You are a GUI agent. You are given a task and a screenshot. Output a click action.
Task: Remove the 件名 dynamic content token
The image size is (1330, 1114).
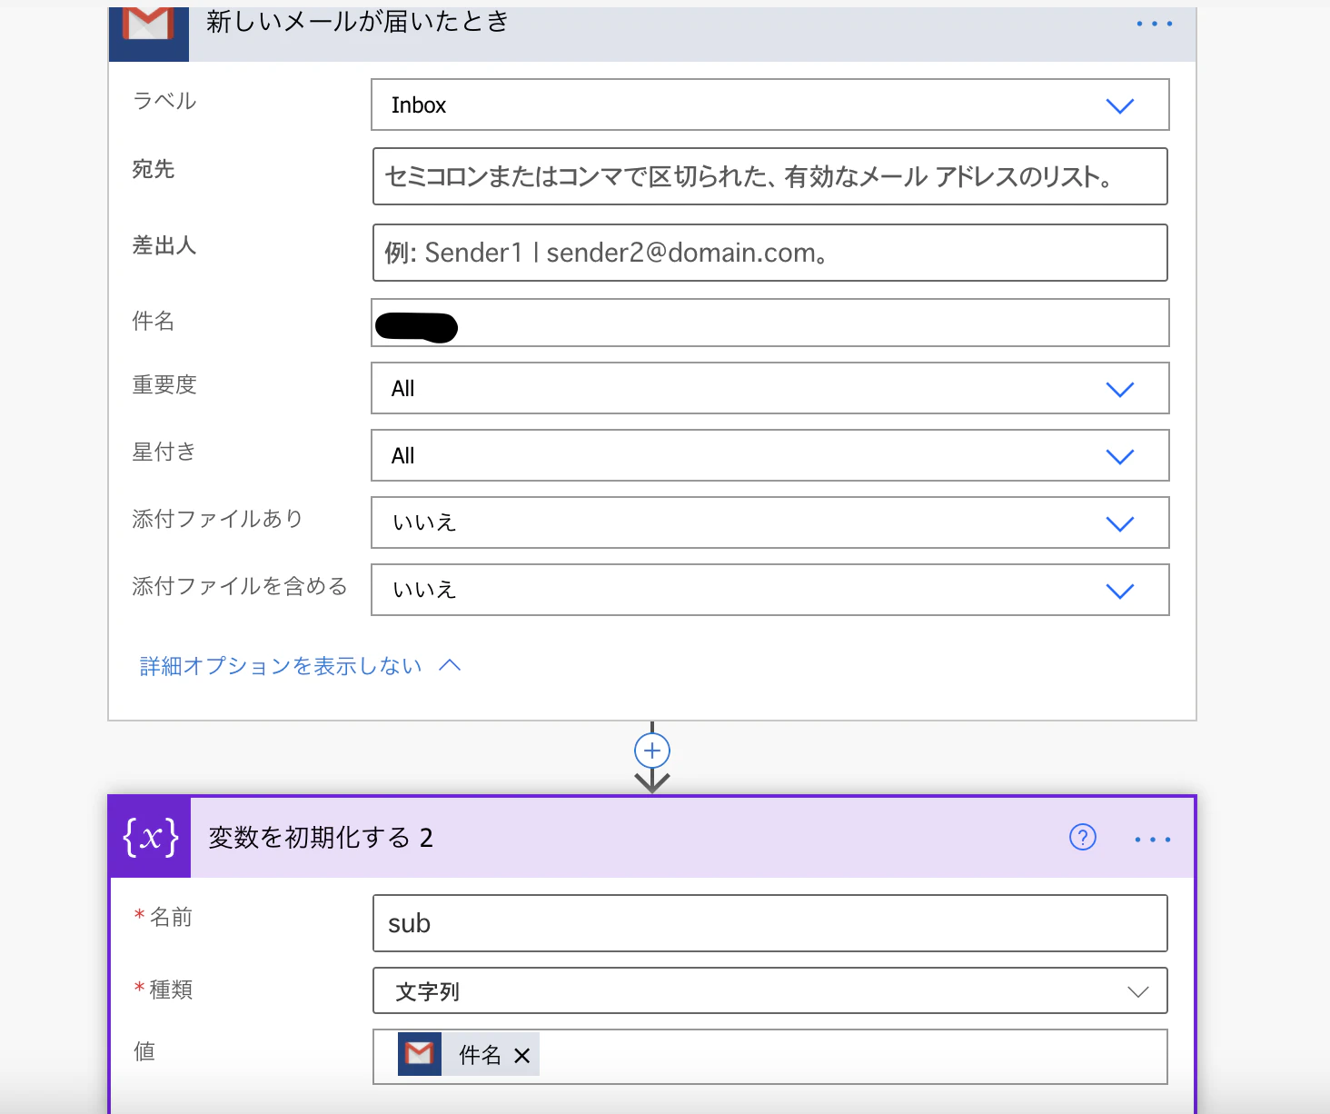pyautogui.click(x=521, y=1055)
